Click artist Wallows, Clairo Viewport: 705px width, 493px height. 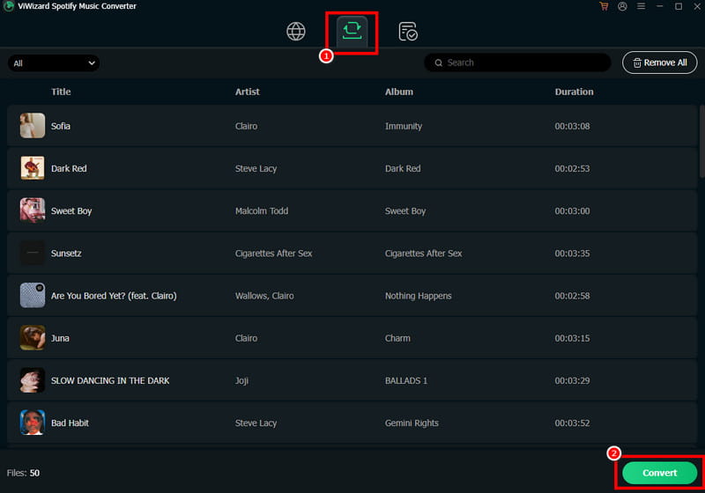click(x=264, y=296)
